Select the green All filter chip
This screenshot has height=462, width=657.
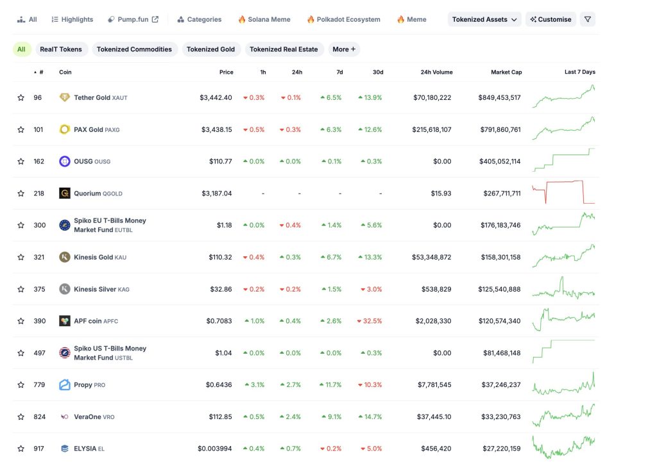pyautogui.click(x=21, y=49)
